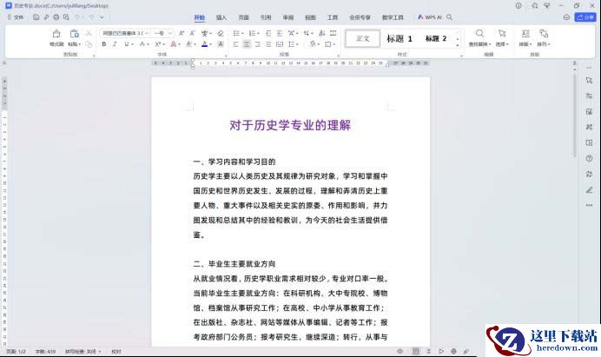Click the align left paragraph icon
The image size is (601, 357).
(x=235, y=43)
